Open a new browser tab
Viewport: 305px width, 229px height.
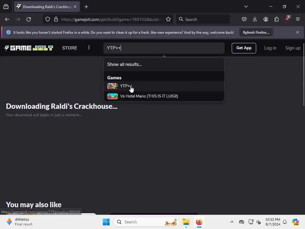click(x=86, y=7)
